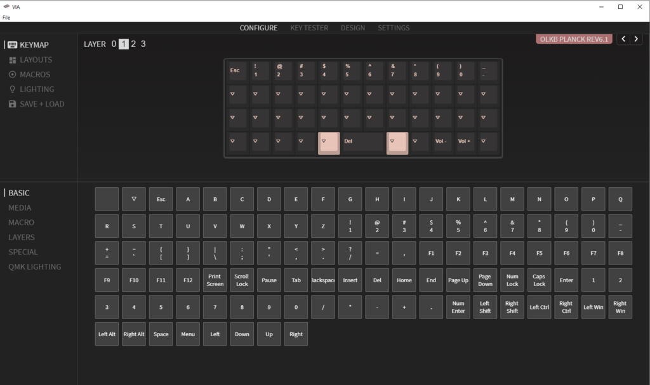Pick the F12 keycode
This screenshot has width=650, height=385.
[x=188, y=280]
